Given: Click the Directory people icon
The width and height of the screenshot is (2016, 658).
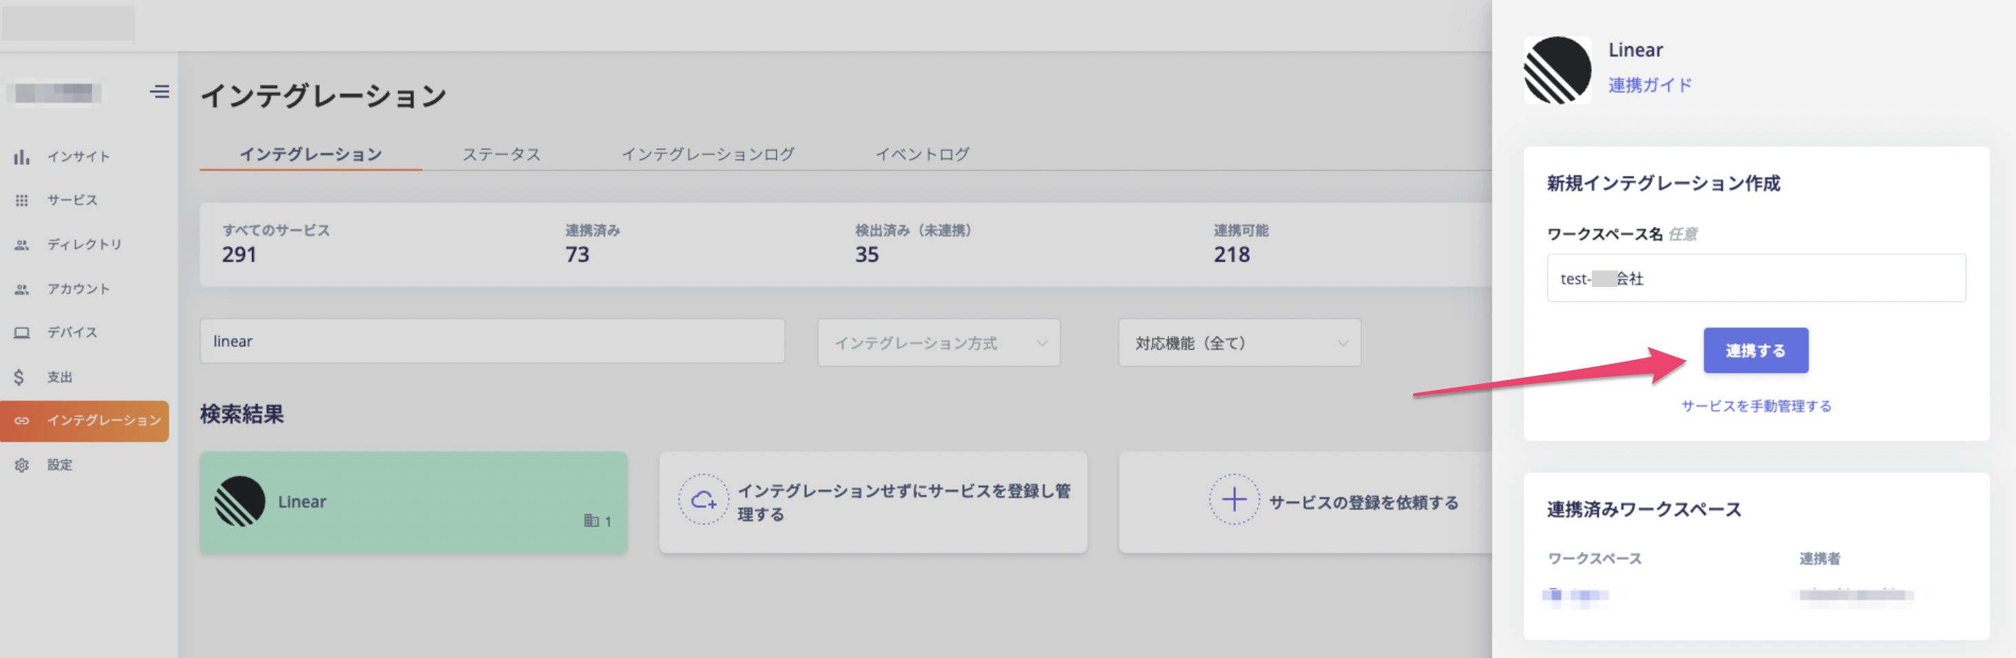Looking at the screenshot, I should click(22, 245).
